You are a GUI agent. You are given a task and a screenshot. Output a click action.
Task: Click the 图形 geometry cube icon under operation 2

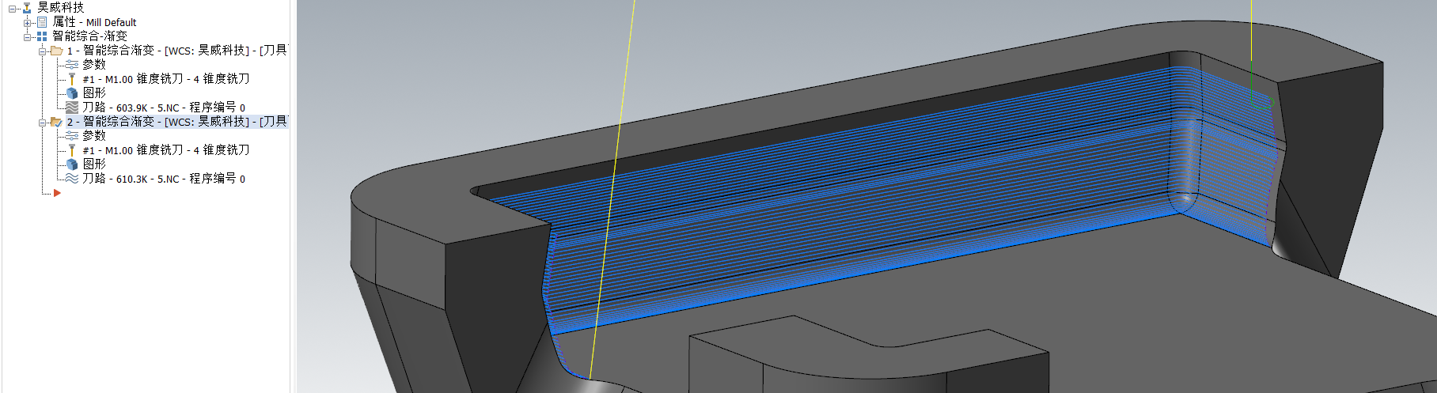click(72, 164)
